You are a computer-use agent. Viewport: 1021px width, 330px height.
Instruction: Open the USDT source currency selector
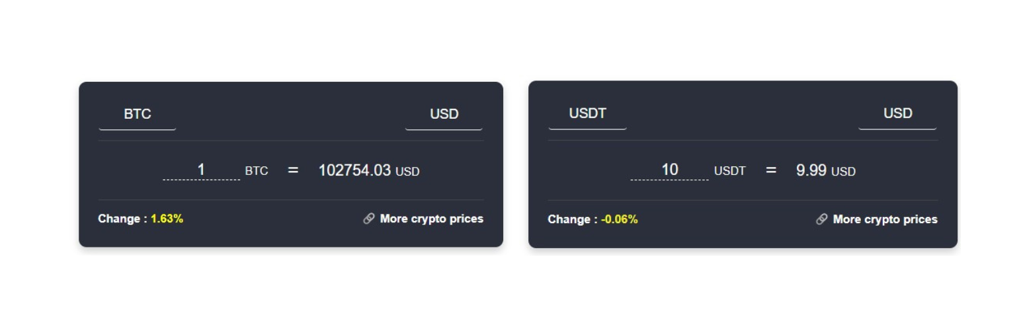588,114
